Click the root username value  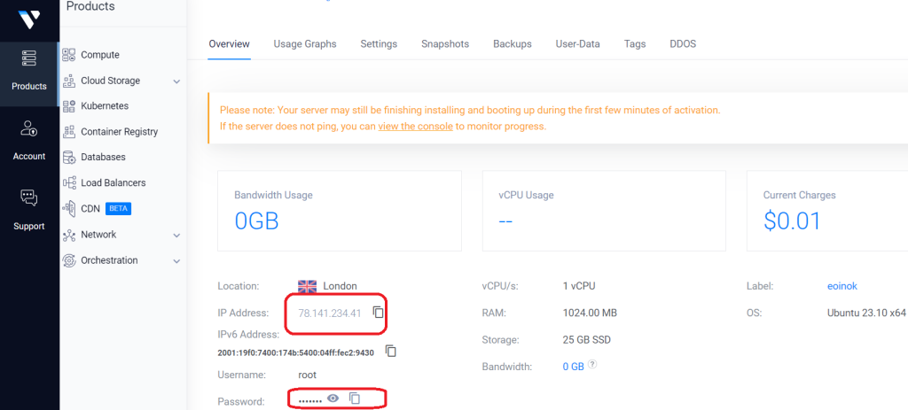click(307, 375)
